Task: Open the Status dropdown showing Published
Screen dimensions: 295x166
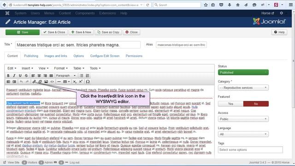Action: [243, 72]
